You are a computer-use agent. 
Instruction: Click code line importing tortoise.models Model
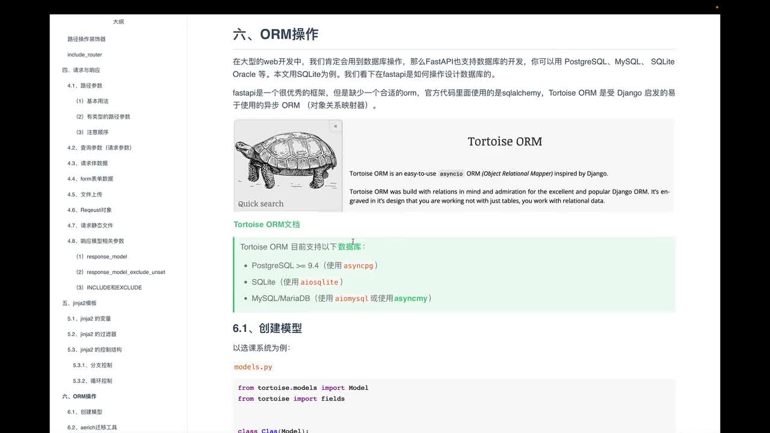coord(303,388)
